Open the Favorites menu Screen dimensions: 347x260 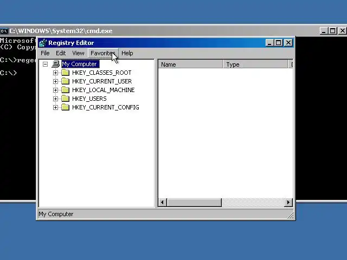click(103, 53)
